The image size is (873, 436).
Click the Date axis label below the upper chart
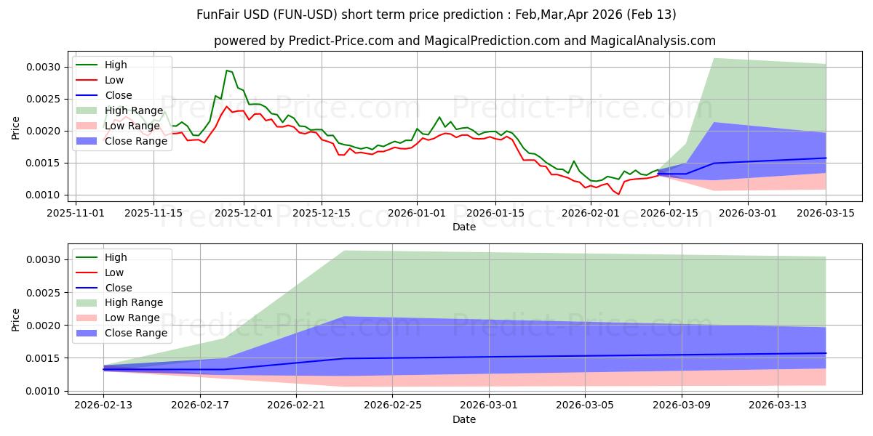pyautogui.click(x=464, y=227)
